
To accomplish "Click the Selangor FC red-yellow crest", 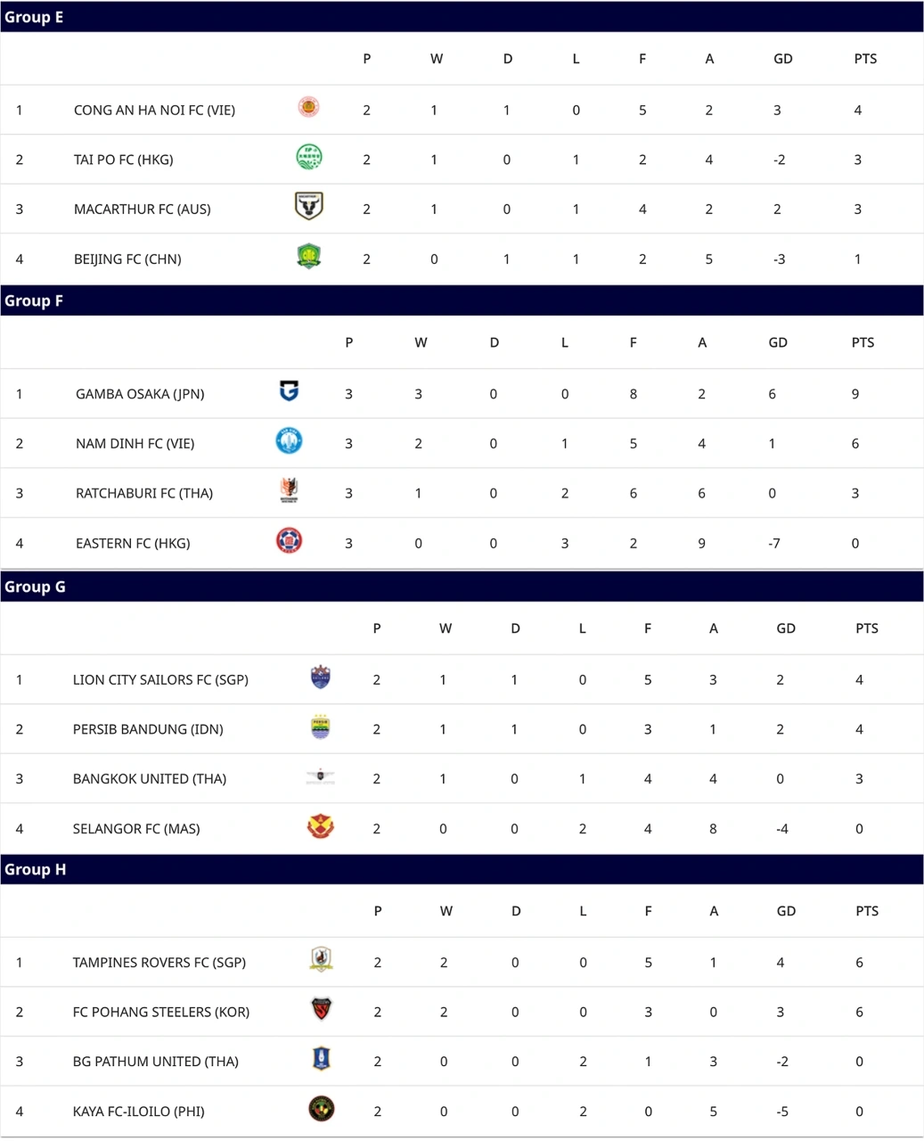I will coord(320,827).
